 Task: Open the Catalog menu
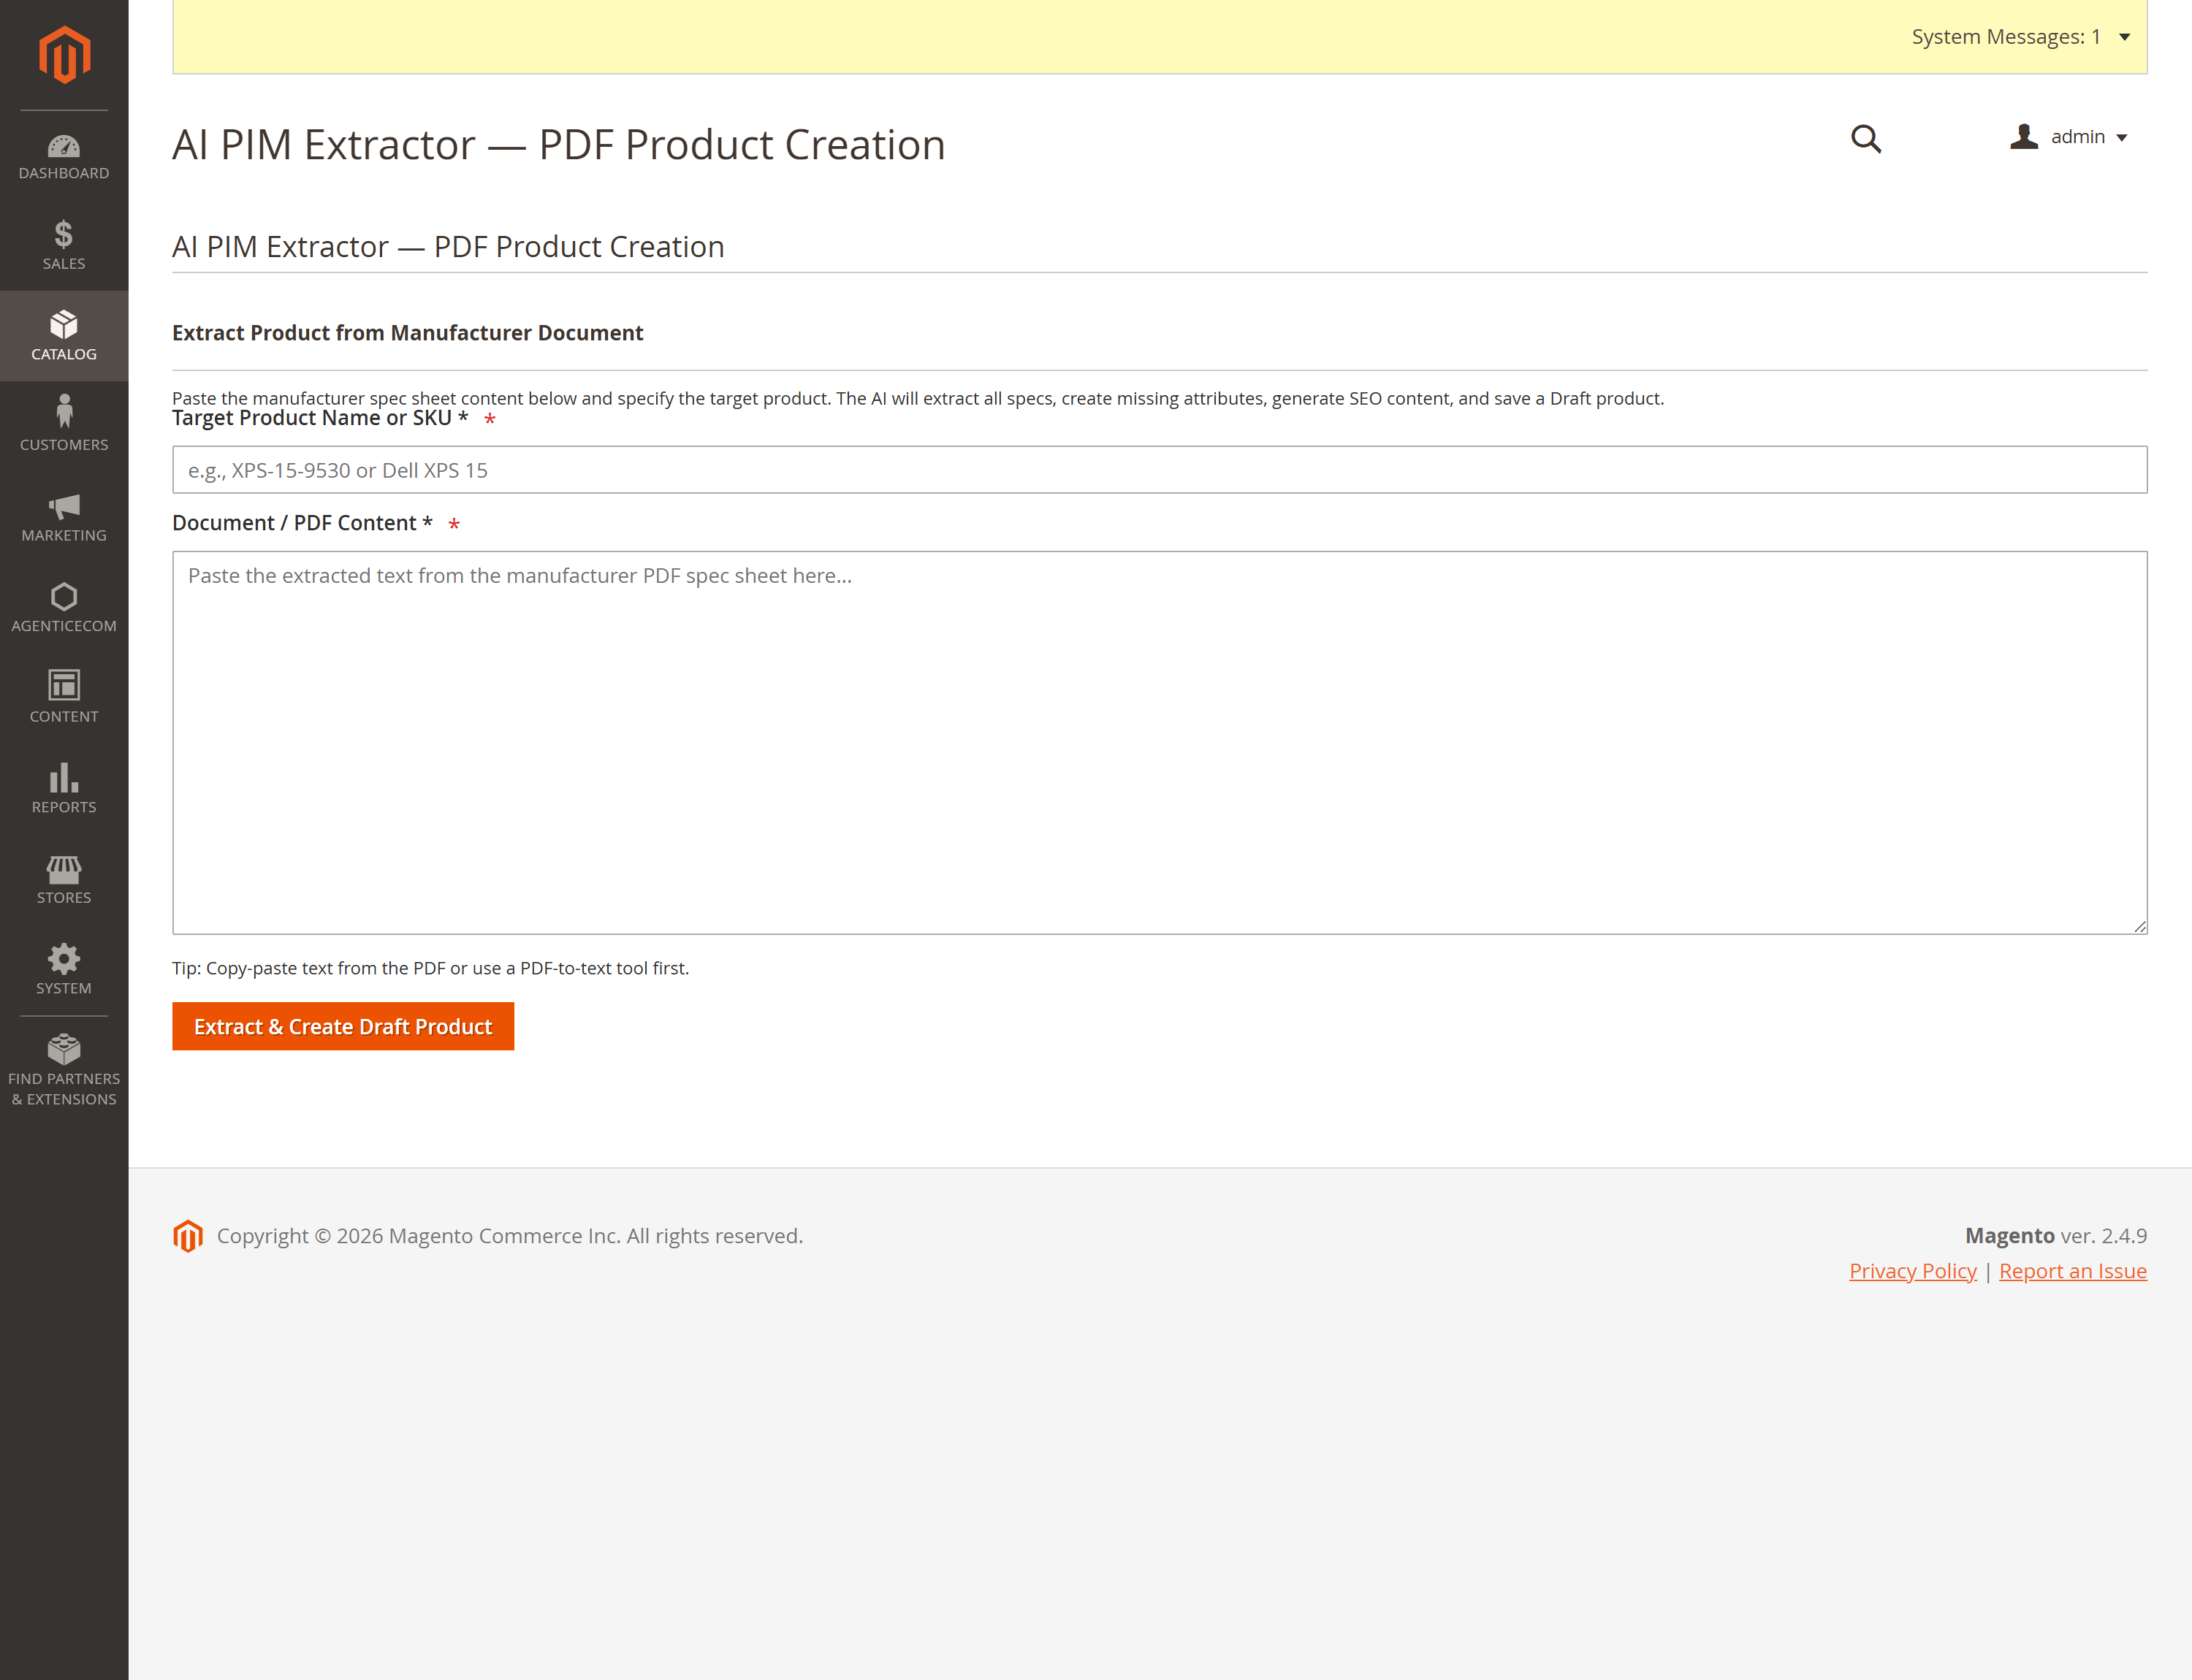point(64,336)
